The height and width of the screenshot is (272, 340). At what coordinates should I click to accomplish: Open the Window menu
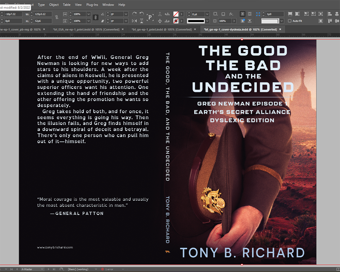(x=108, y=4)
